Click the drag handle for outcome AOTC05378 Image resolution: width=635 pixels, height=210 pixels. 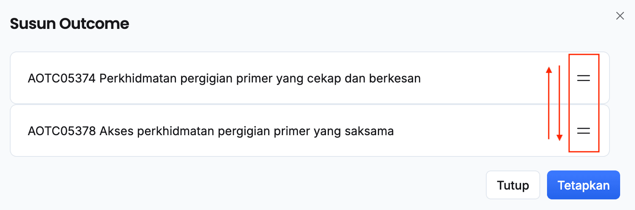pyautogui.click(x=584, y=131)
